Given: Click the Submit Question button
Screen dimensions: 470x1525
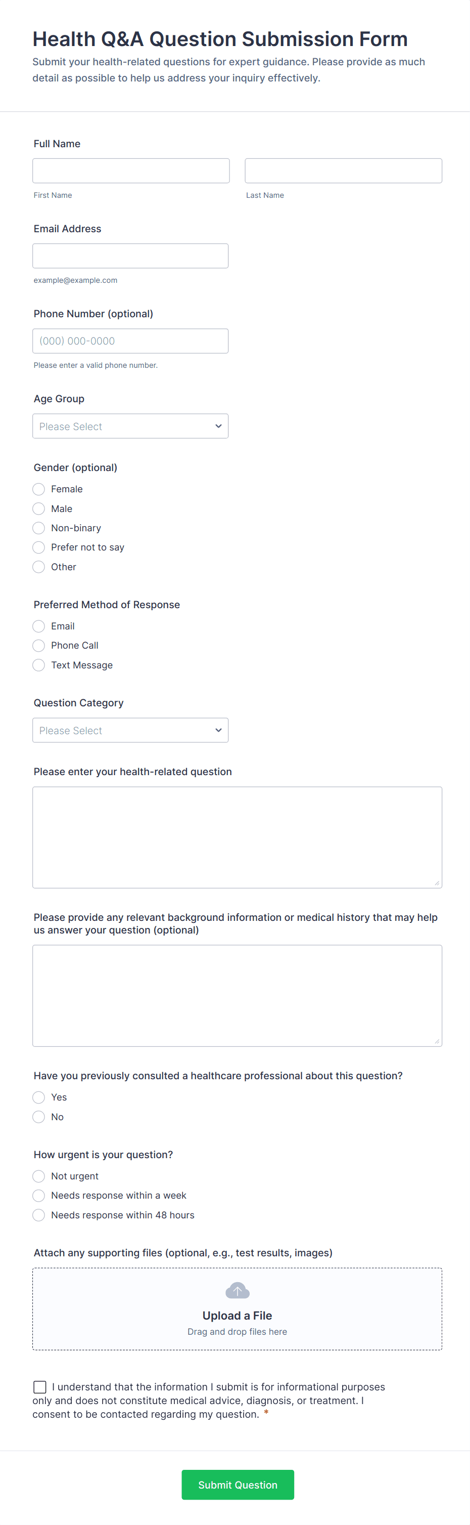Looking at the screenshot, I should 237,1484.
